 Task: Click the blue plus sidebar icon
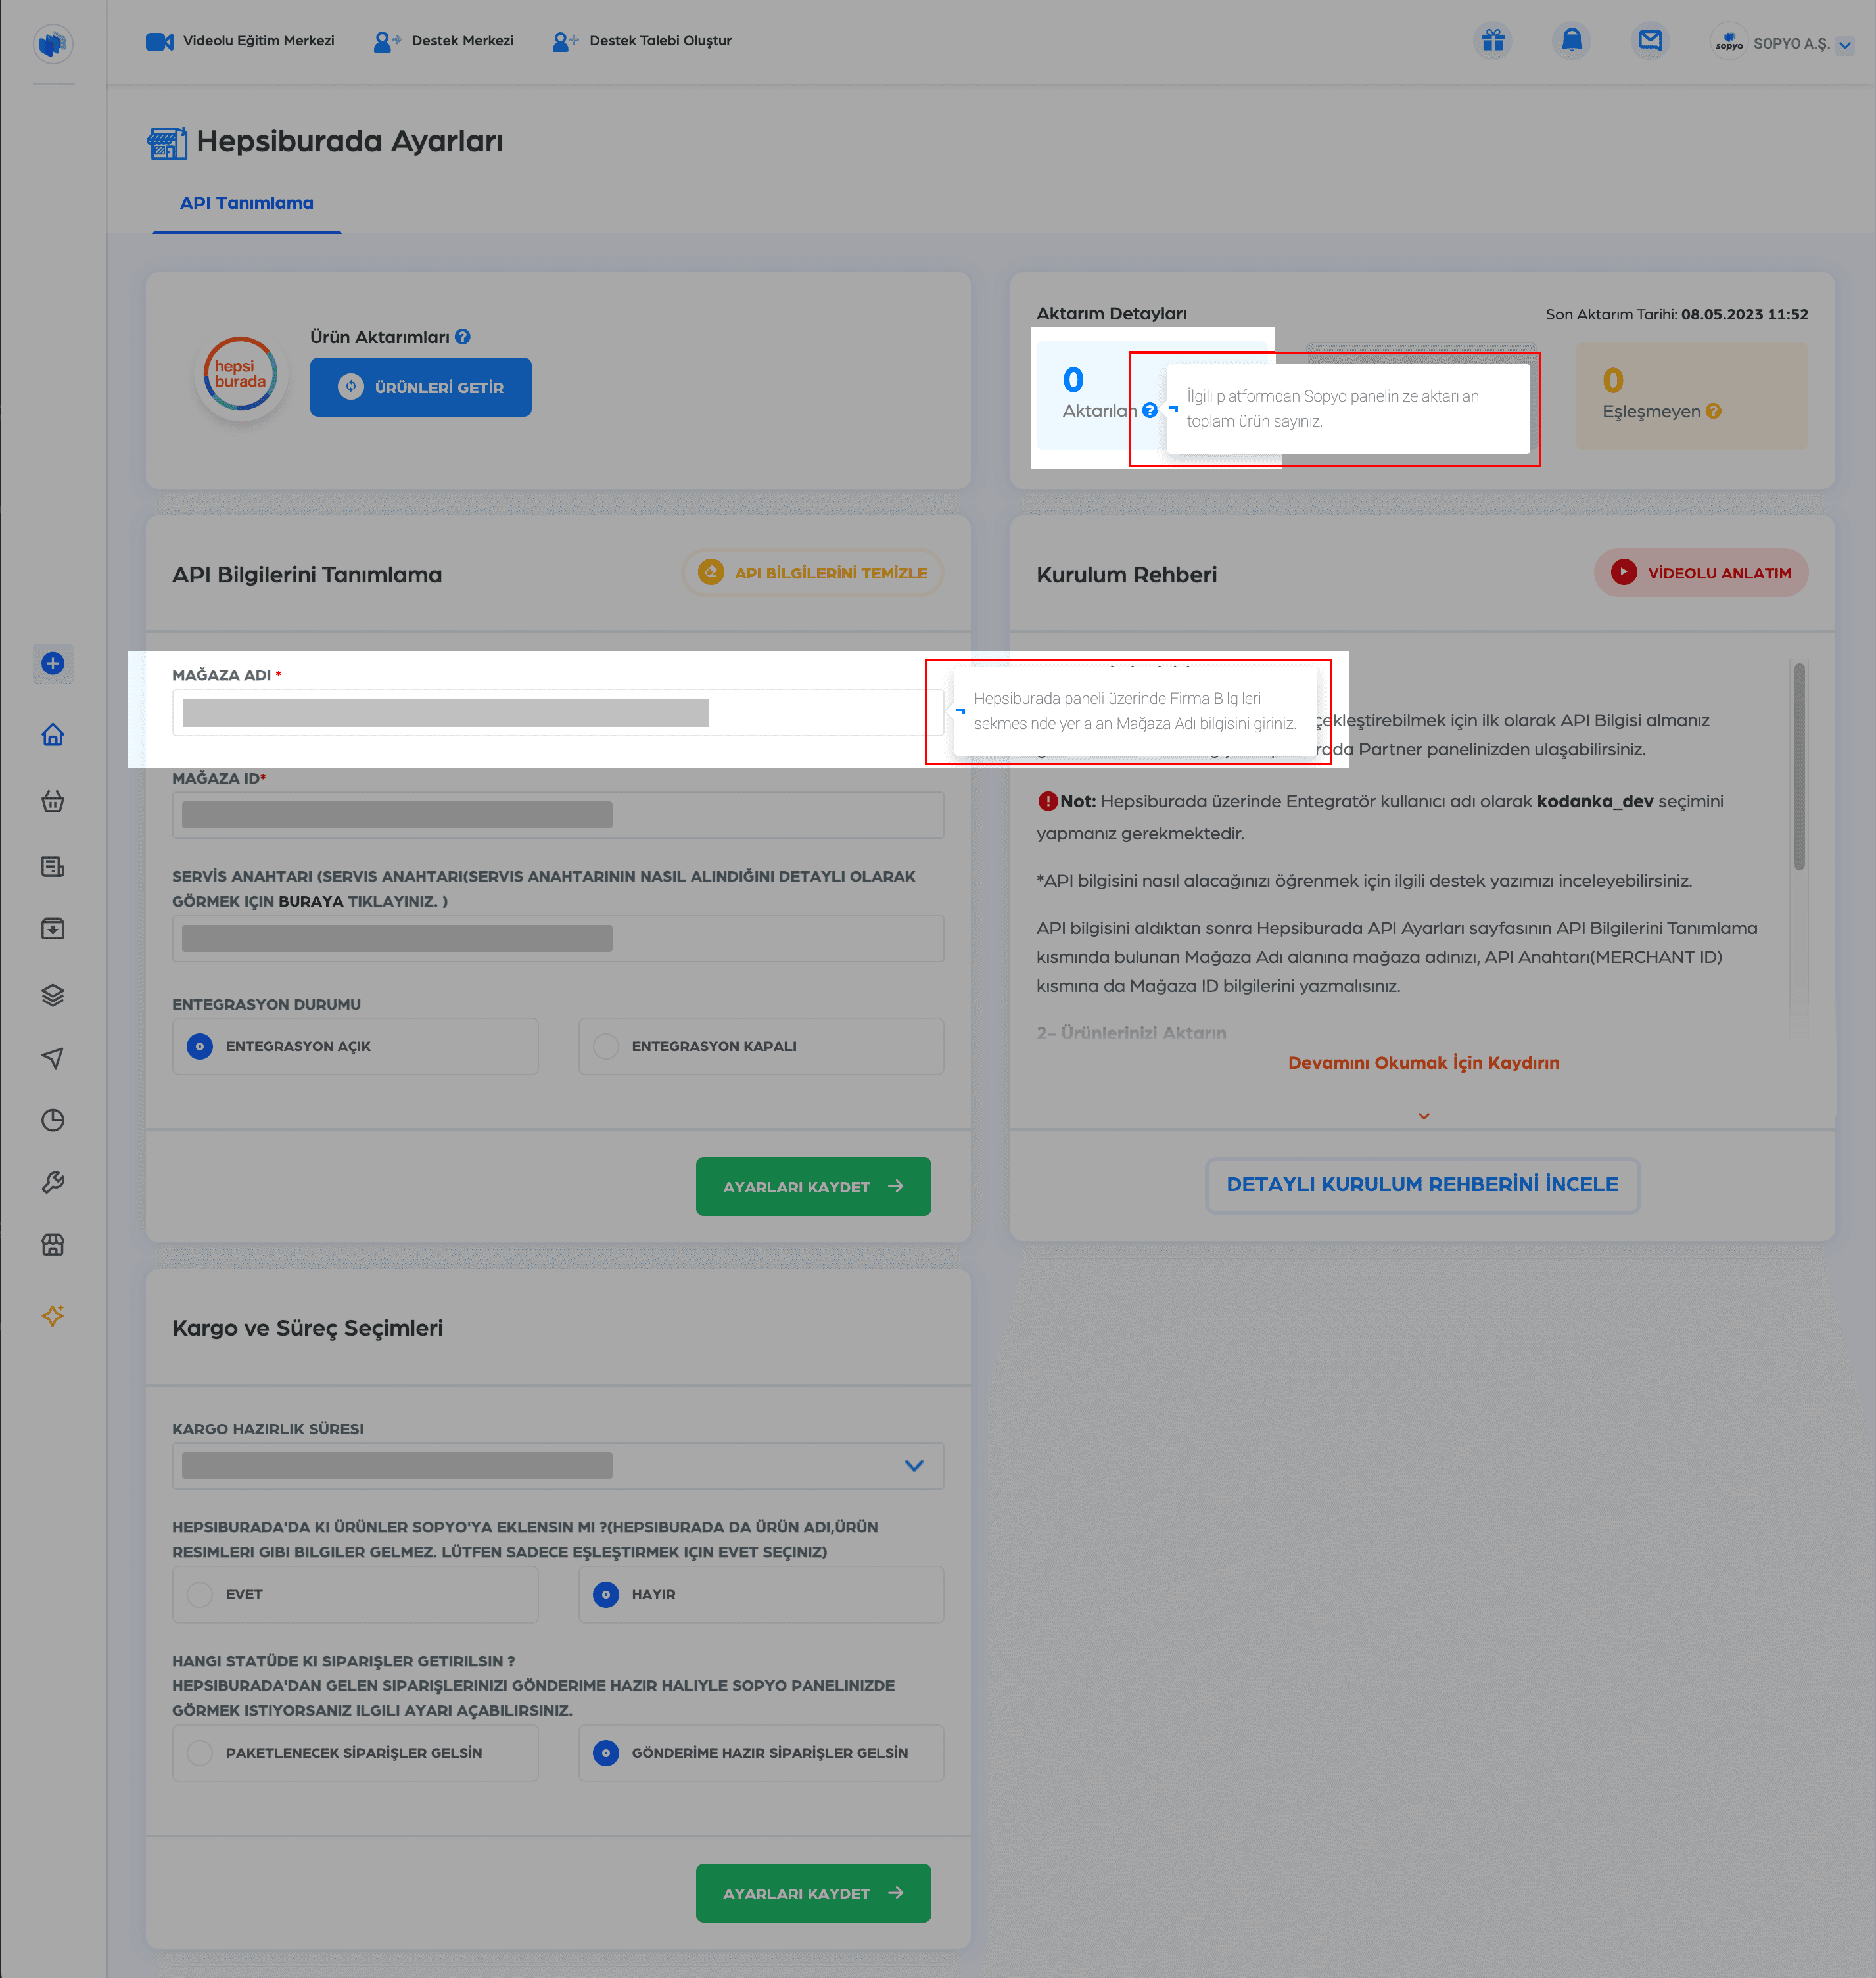pyautogui.click(x=53, y=663)
